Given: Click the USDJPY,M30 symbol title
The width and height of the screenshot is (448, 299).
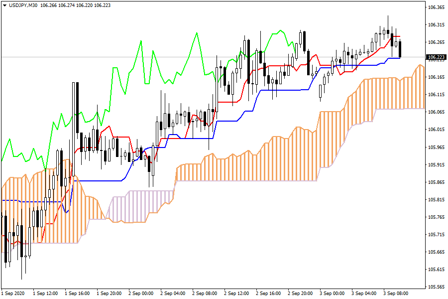Looking at the screenshot, I should (23, 5).
